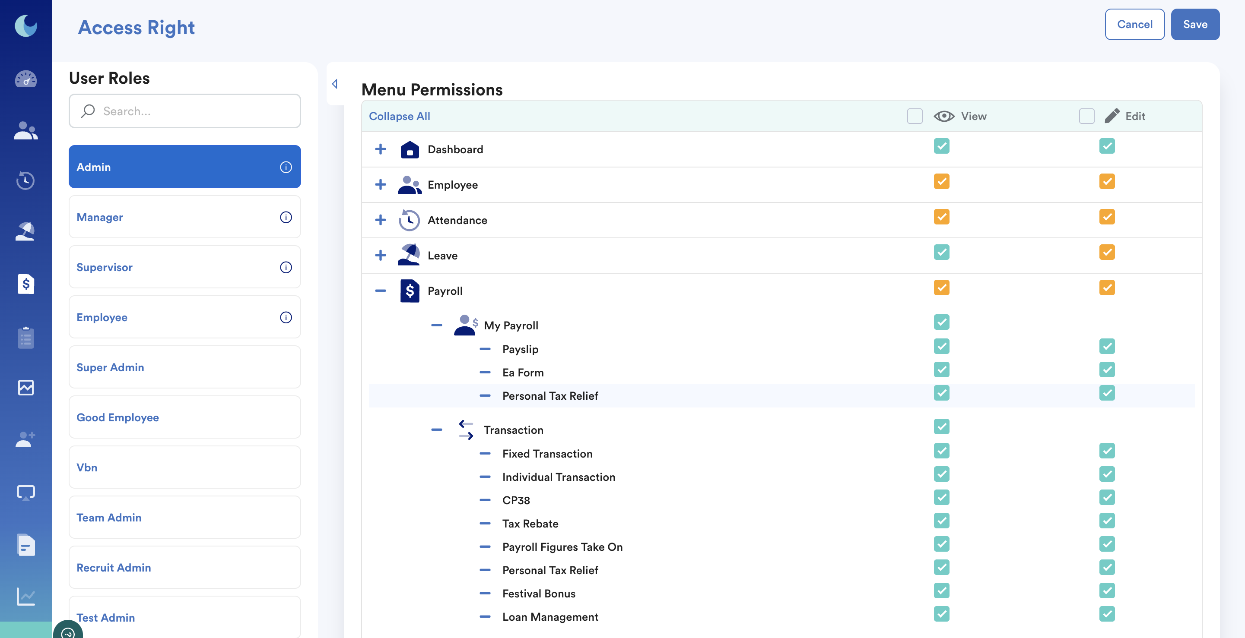This screenshot has height=638, width=1245.
Task: Click the clipboard checklist icon in sidebar
Action: click(x=25, y=338)
